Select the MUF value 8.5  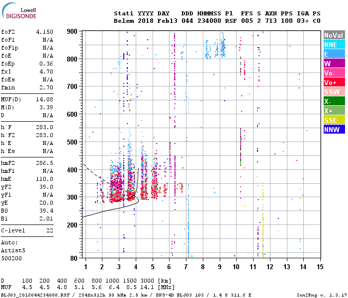[x=131, y=288]
